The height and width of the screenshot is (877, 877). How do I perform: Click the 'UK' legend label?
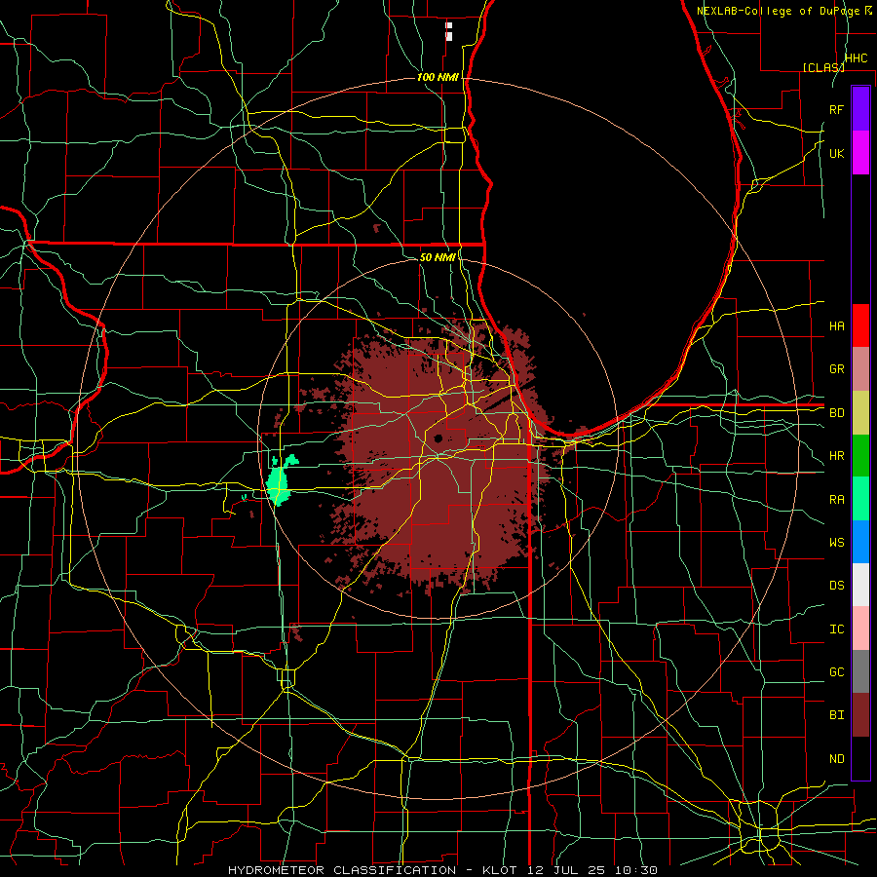(836, 153)
